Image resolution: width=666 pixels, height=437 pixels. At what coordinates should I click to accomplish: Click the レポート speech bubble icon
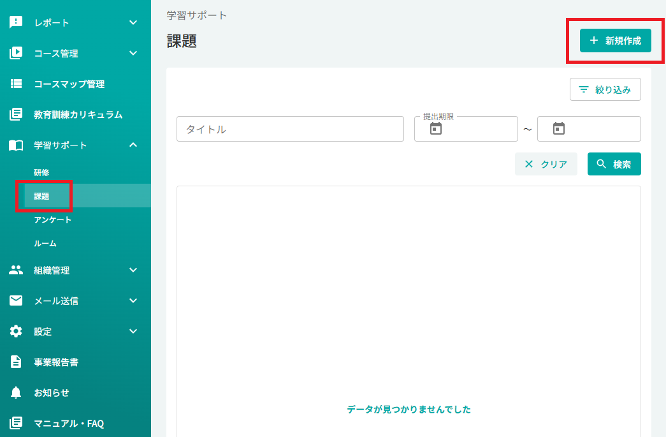16,22
